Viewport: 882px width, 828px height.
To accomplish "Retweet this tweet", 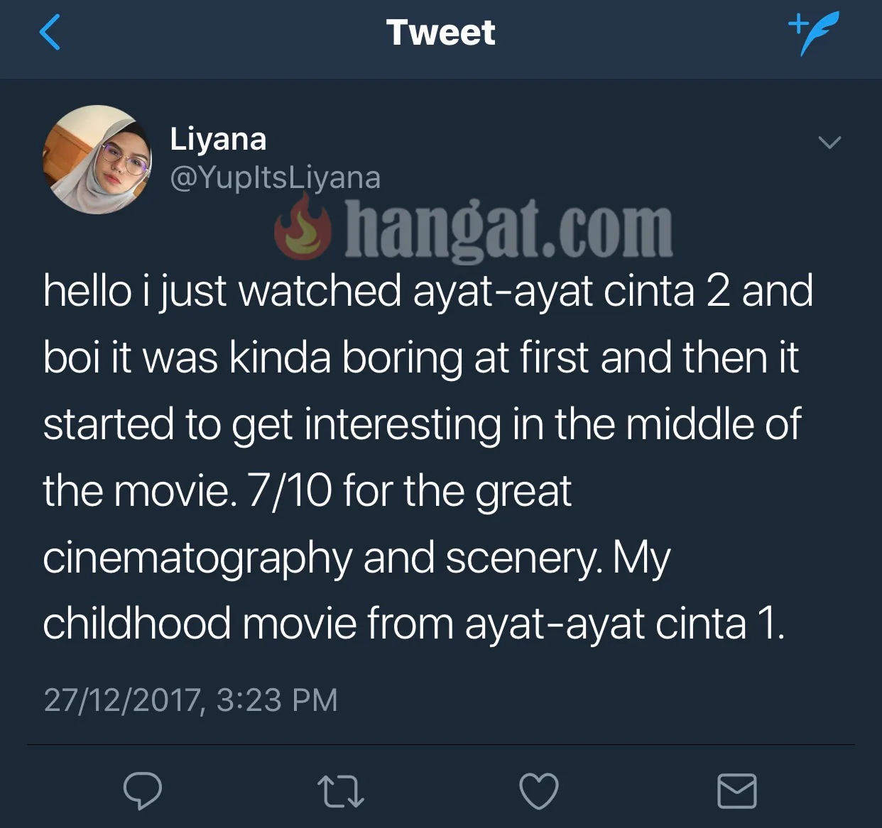I will coord(341,792).
